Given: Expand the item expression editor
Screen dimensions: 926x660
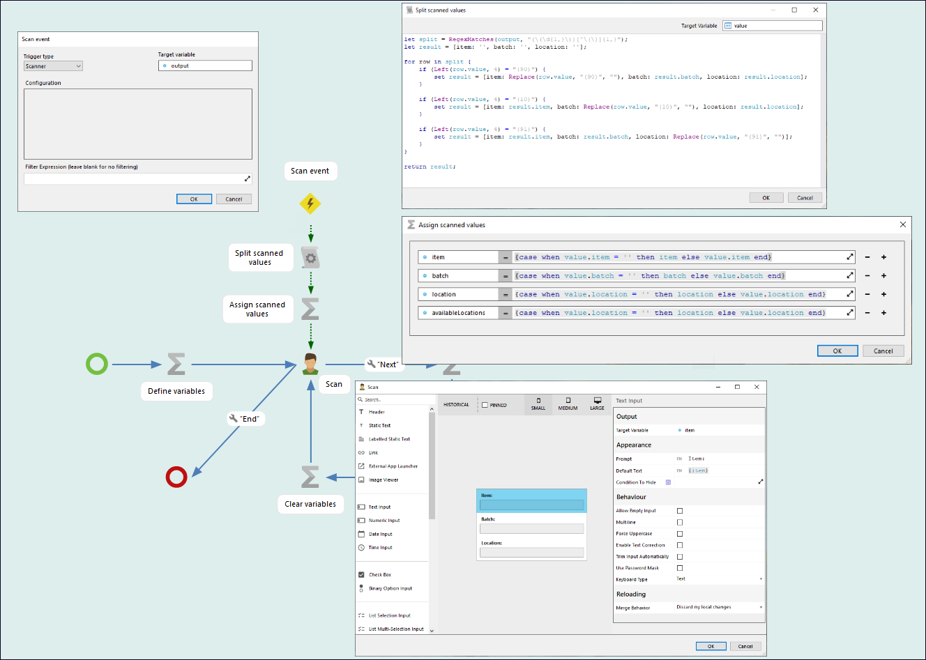Looking at the screenshot, I should [x=850, y=257].
